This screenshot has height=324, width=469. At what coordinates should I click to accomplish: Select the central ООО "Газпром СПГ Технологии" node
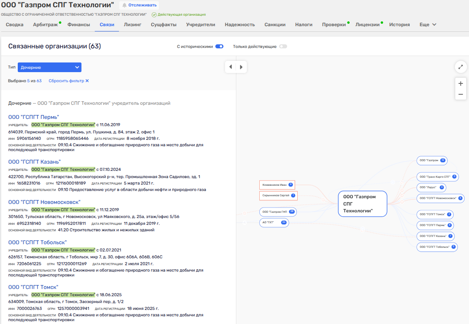pyautogui.click(x=362, y=204)
